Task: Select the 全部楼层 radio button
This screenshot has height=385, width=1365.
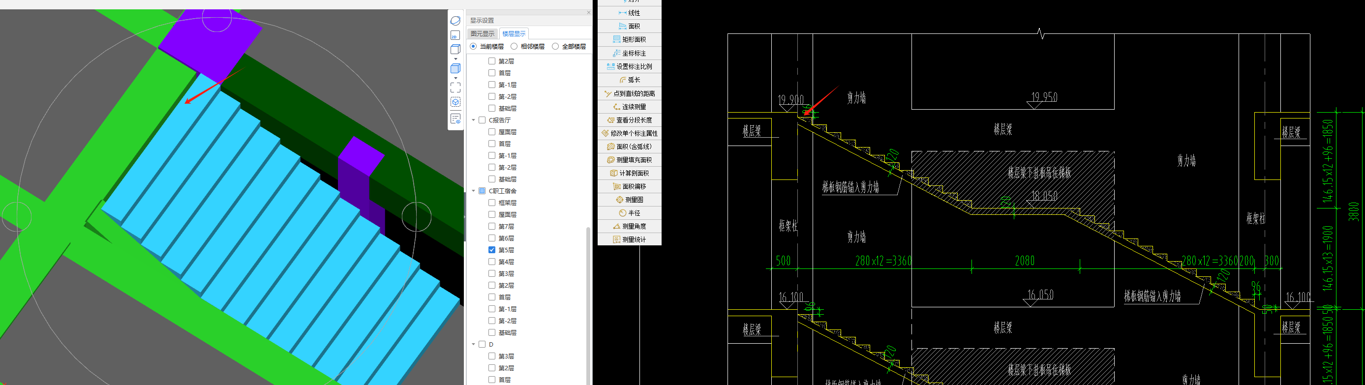Action: 555,47
